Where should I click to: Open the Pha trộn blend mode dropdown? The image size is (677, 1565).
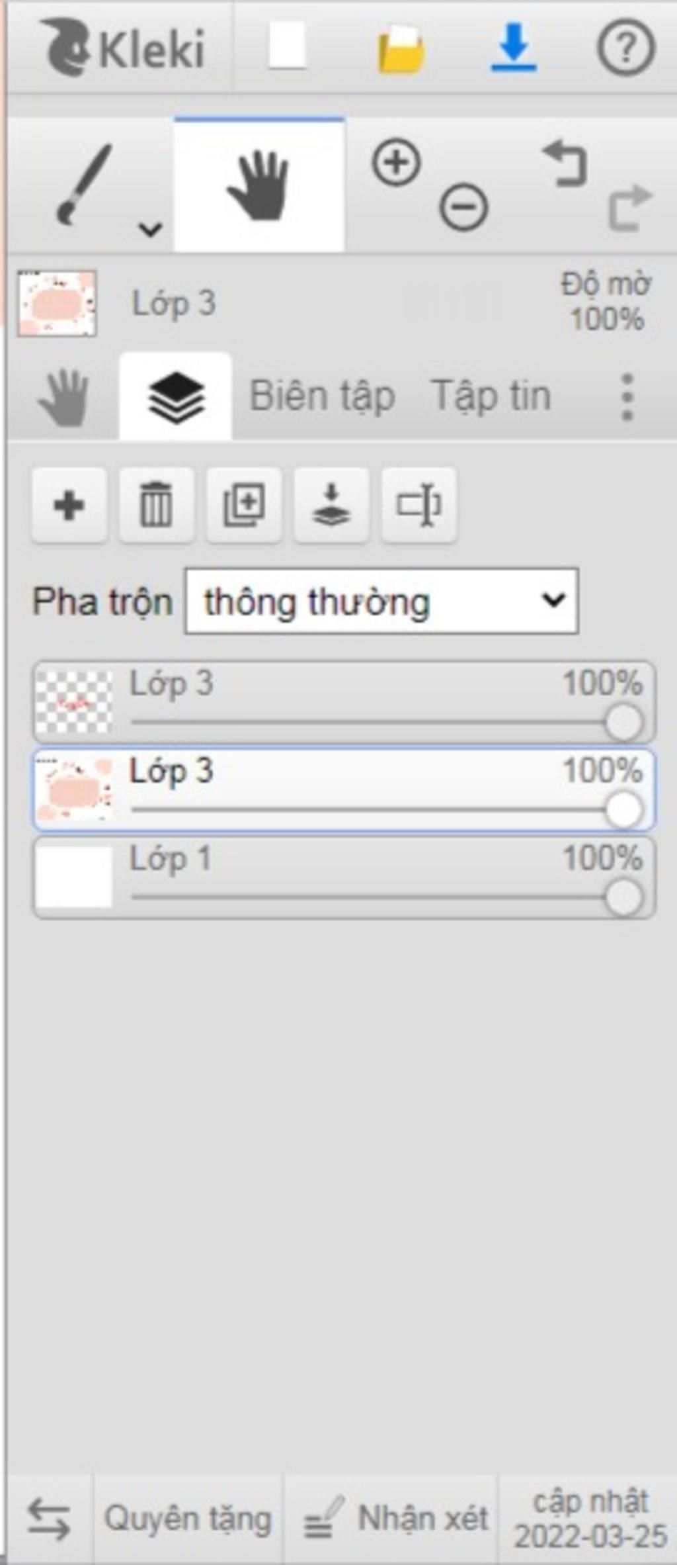(381, 601)
